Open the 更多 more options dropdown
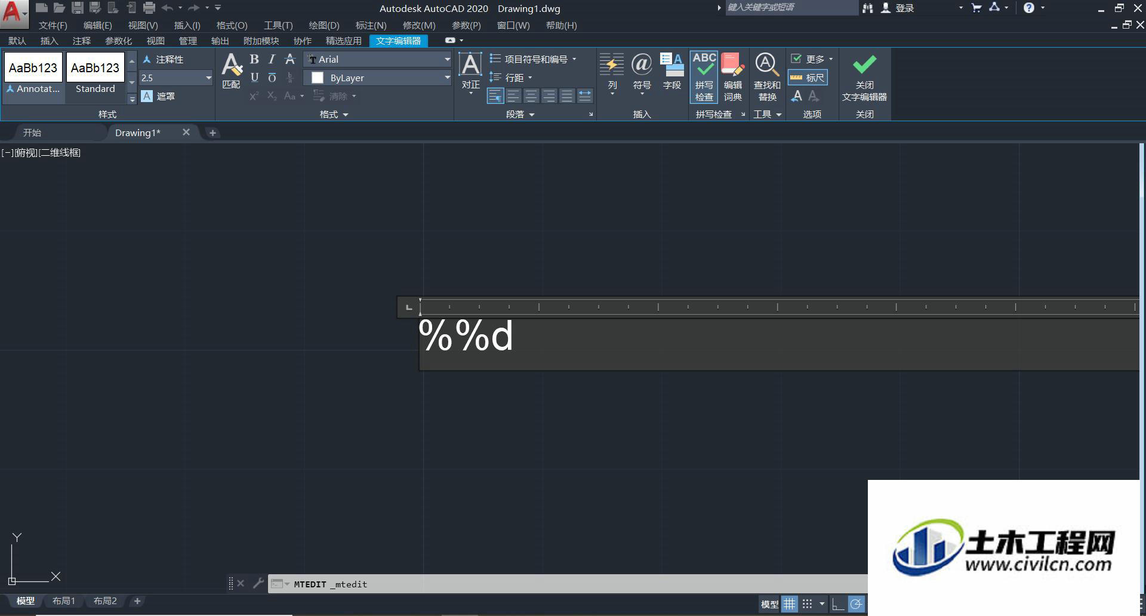Image resolution: width=1146 pixels, height=616 pixels. (812, 59)
